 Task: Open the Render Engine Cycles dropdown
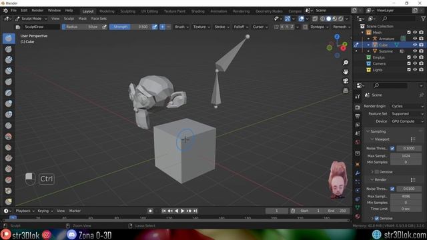click(x=407, y=106)
